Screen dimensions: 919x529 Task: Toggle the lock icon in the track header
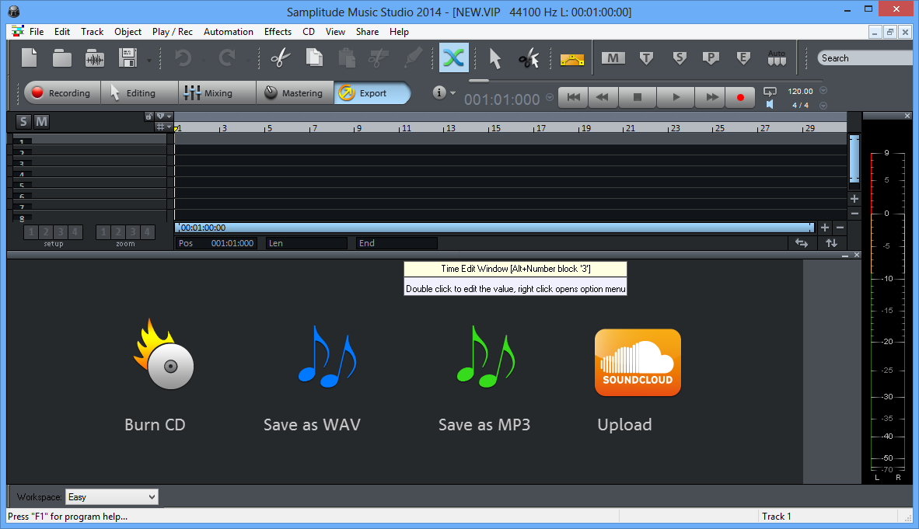[149, 116]
